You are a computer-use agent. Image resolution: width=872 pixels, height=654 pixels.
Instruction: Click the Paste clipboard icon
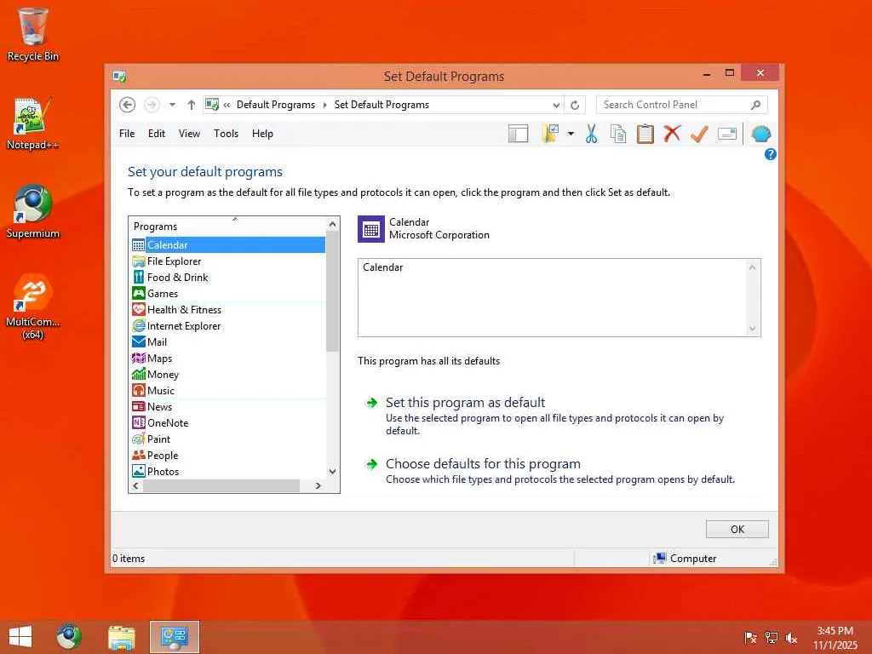click(645, 134)
